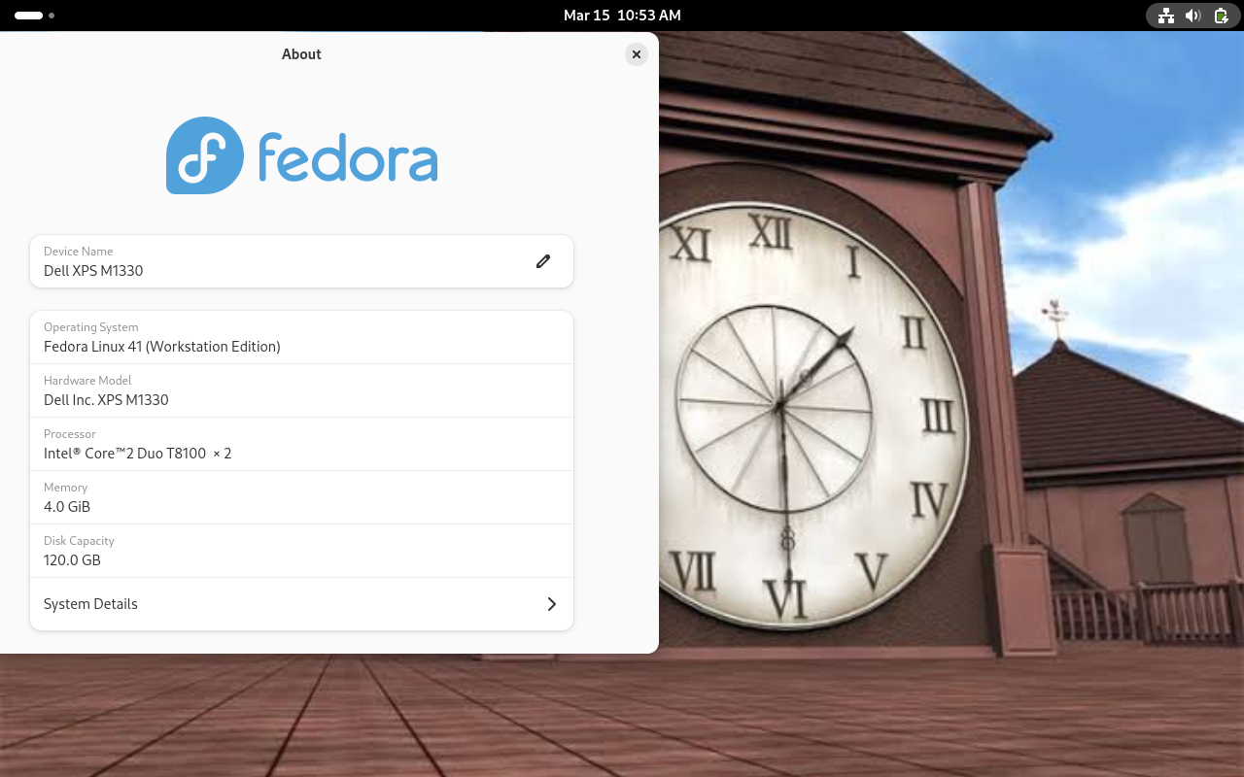Select the Operating System value Fedora Linux 41
The height and width of the screenshot is (777, 1244).
point(161,347)
